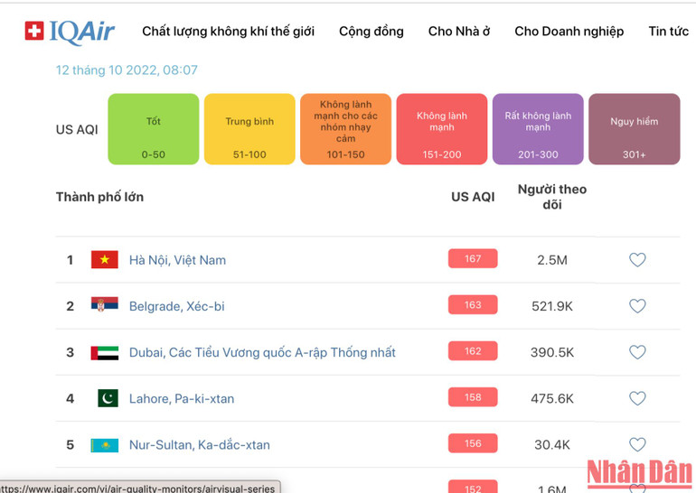
Task: Click the Pakistan flag icon
Action: 108,398
